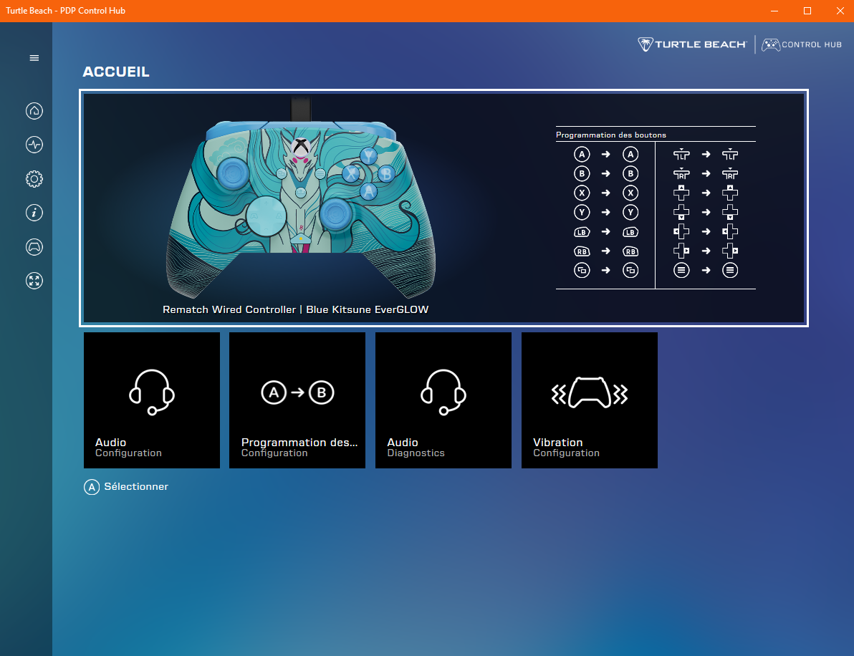The image size is (854, 656).
Task: Click the Control Hub logo at top right
Action: (x=802, y=44)
